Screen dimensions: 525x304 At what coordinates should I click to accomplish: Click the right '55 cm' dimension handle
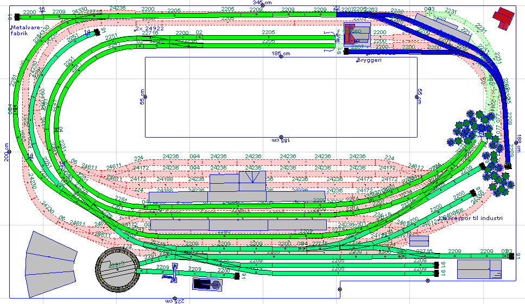417,97
